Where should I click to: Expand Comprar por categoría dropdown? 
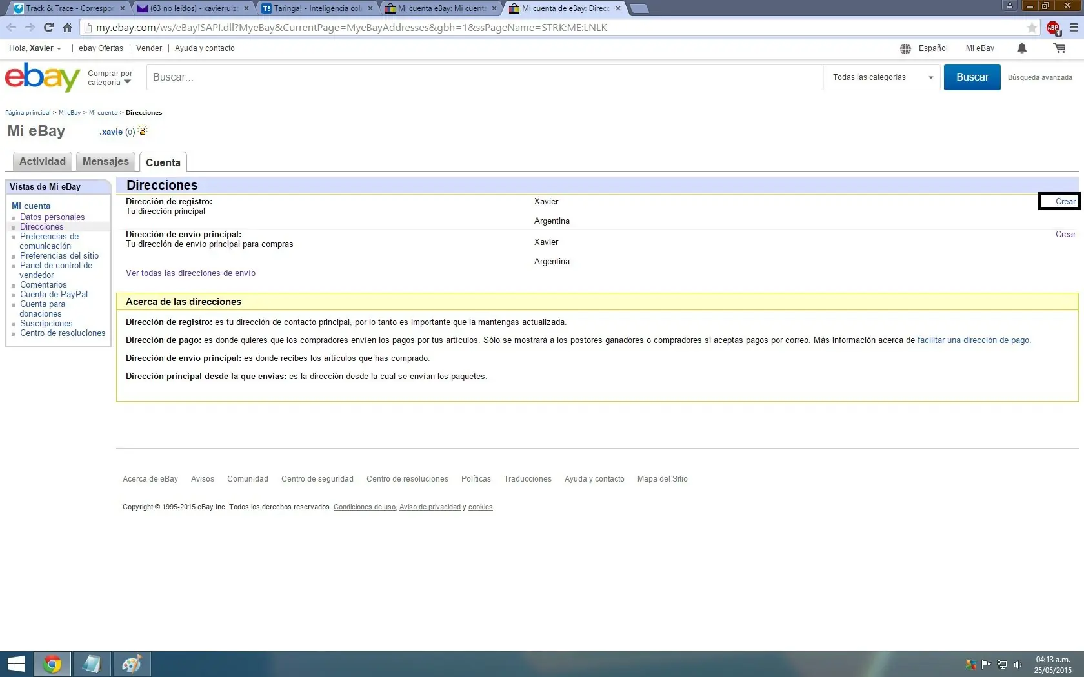click(x=110, y=78)
